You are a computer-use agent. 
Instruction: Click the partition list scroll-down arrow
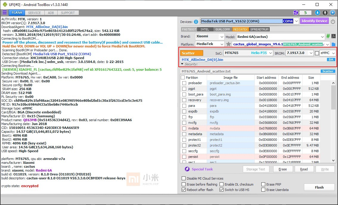(333, 160)
